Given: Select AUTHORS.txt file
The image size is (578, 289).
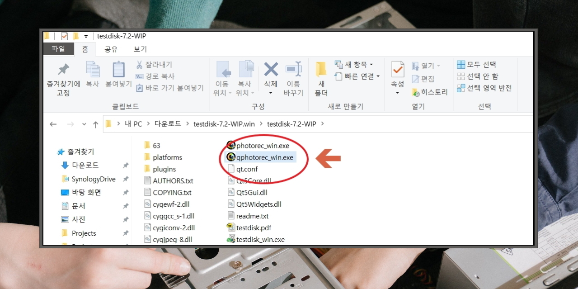Looking at the screenshot, I should tap(169, 181).
